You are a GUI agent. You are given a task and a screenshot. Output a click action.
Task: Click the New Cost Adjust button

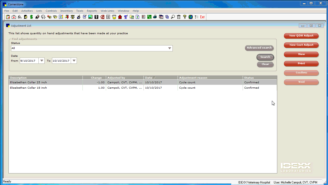[301, 45]
